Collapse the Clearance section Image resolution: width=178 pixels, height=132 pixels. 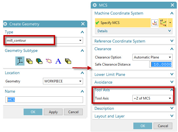pos(172,49)
